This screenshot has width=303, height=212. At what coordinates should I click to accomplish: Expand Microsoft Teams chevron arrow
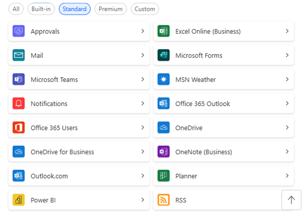(x=143, y=79)
